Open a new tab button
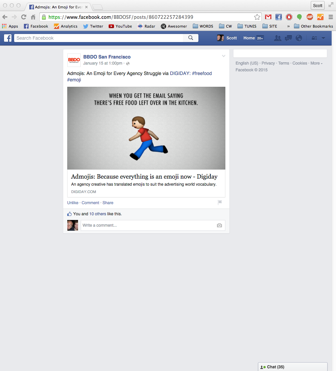The width and height of the screenshot is (336, 371). pyautogui.click(x=97, y=7)
